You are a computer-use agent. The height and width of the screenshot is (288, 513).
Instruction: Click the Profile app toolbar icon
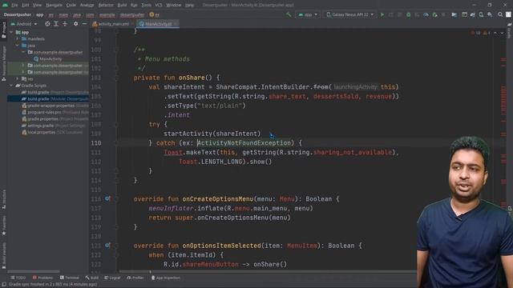coord(426,14)
